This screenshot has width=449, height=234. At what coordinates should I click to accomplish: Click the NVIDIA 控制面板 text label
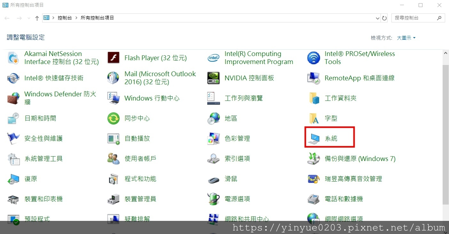[x=249, y=78]
